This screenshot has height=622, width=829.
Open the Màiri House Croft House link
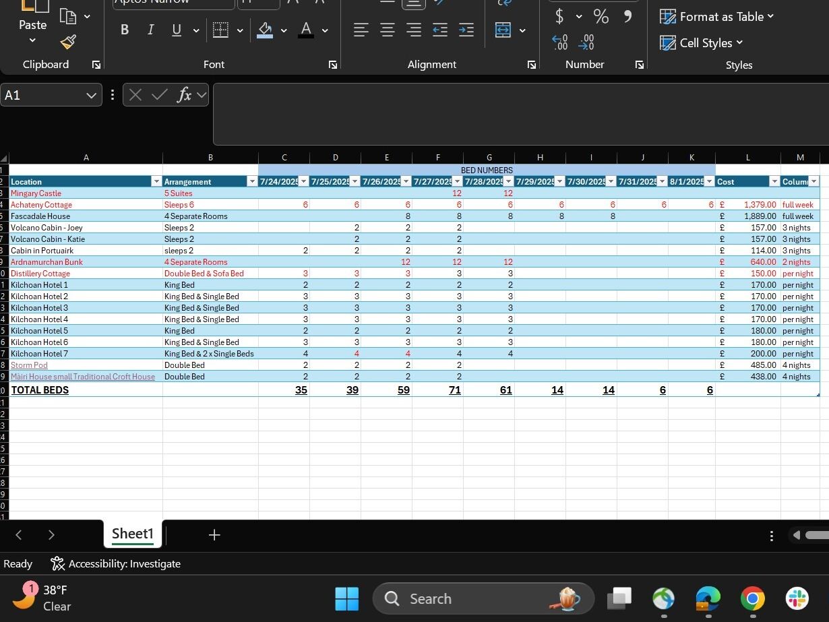pyautogui.click(x=83, y=377)
